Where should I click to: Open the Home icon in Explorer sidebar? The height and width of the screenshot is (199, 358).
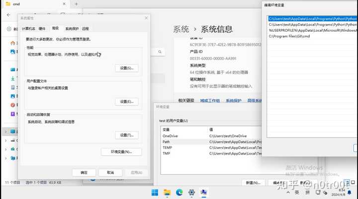coord(13,43)
